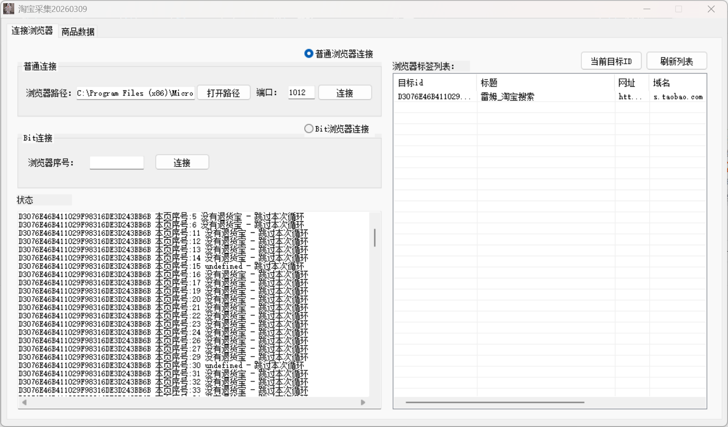The image size is (728, 427).
Task: Click status log vertical scrollbar thumb
Action: (375, 238)
